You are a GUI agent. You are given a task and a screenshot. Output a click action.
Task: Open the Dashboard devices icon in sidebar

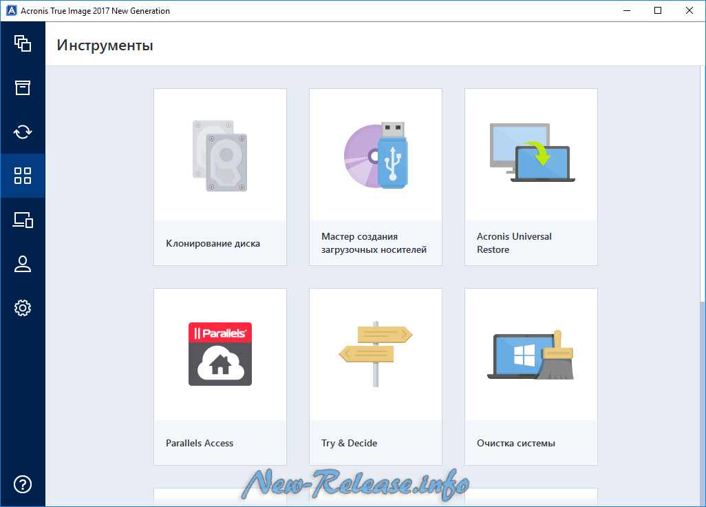click(23, 220)
